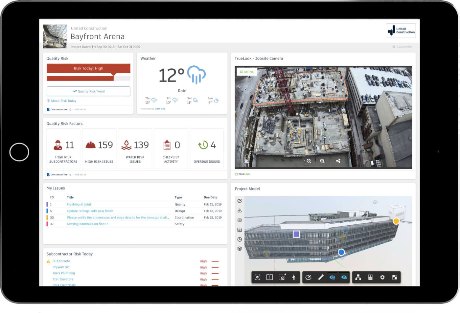Click the fit-to-view icon in model toolbar

pos(258,277)
